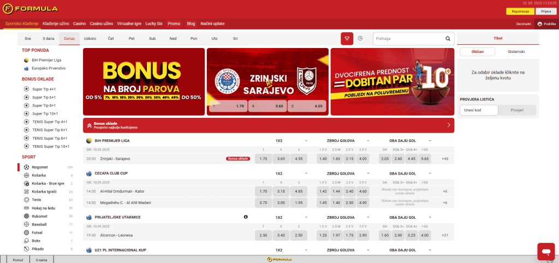Screen dimensions: 559x263
Task: Open Načini uplate menu item
Action: point(212,24)
